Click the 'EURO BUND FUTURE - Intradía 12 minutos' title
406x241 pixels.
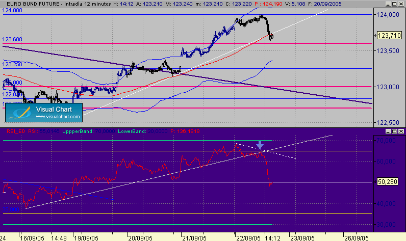59,4
